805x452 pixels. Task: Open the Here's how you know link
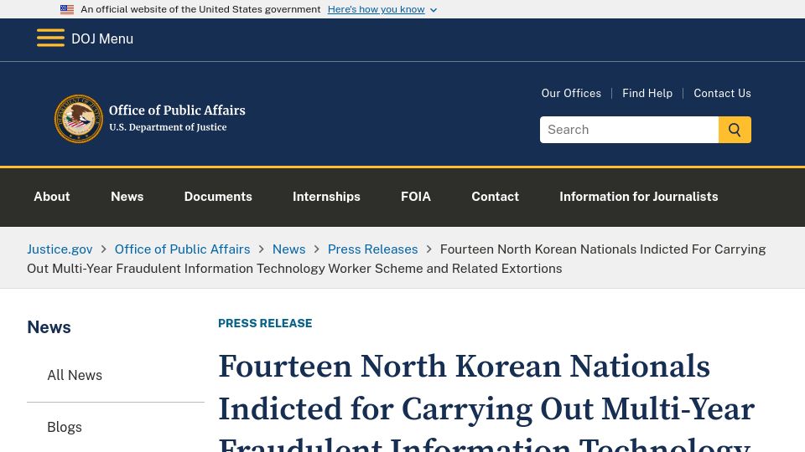376,9
